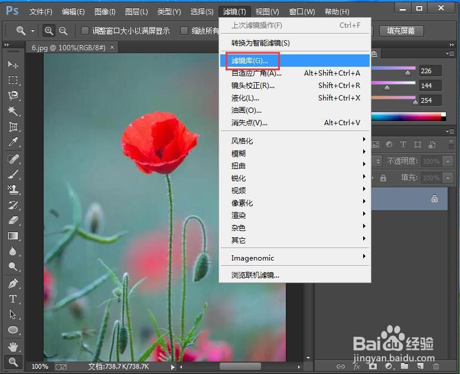Click the slider handle beside value 226
Screen dimensions: 460x374
click(408, 73)
